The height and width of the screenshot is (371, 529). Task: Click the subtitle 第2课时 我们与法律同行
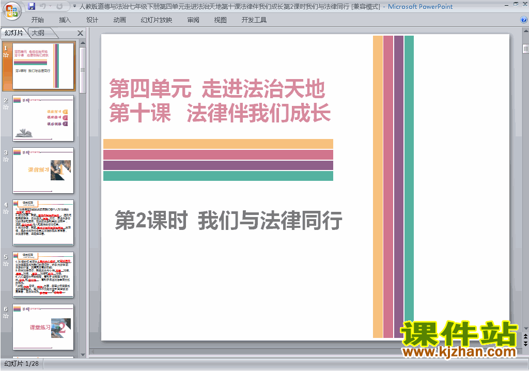pos(228,221)
